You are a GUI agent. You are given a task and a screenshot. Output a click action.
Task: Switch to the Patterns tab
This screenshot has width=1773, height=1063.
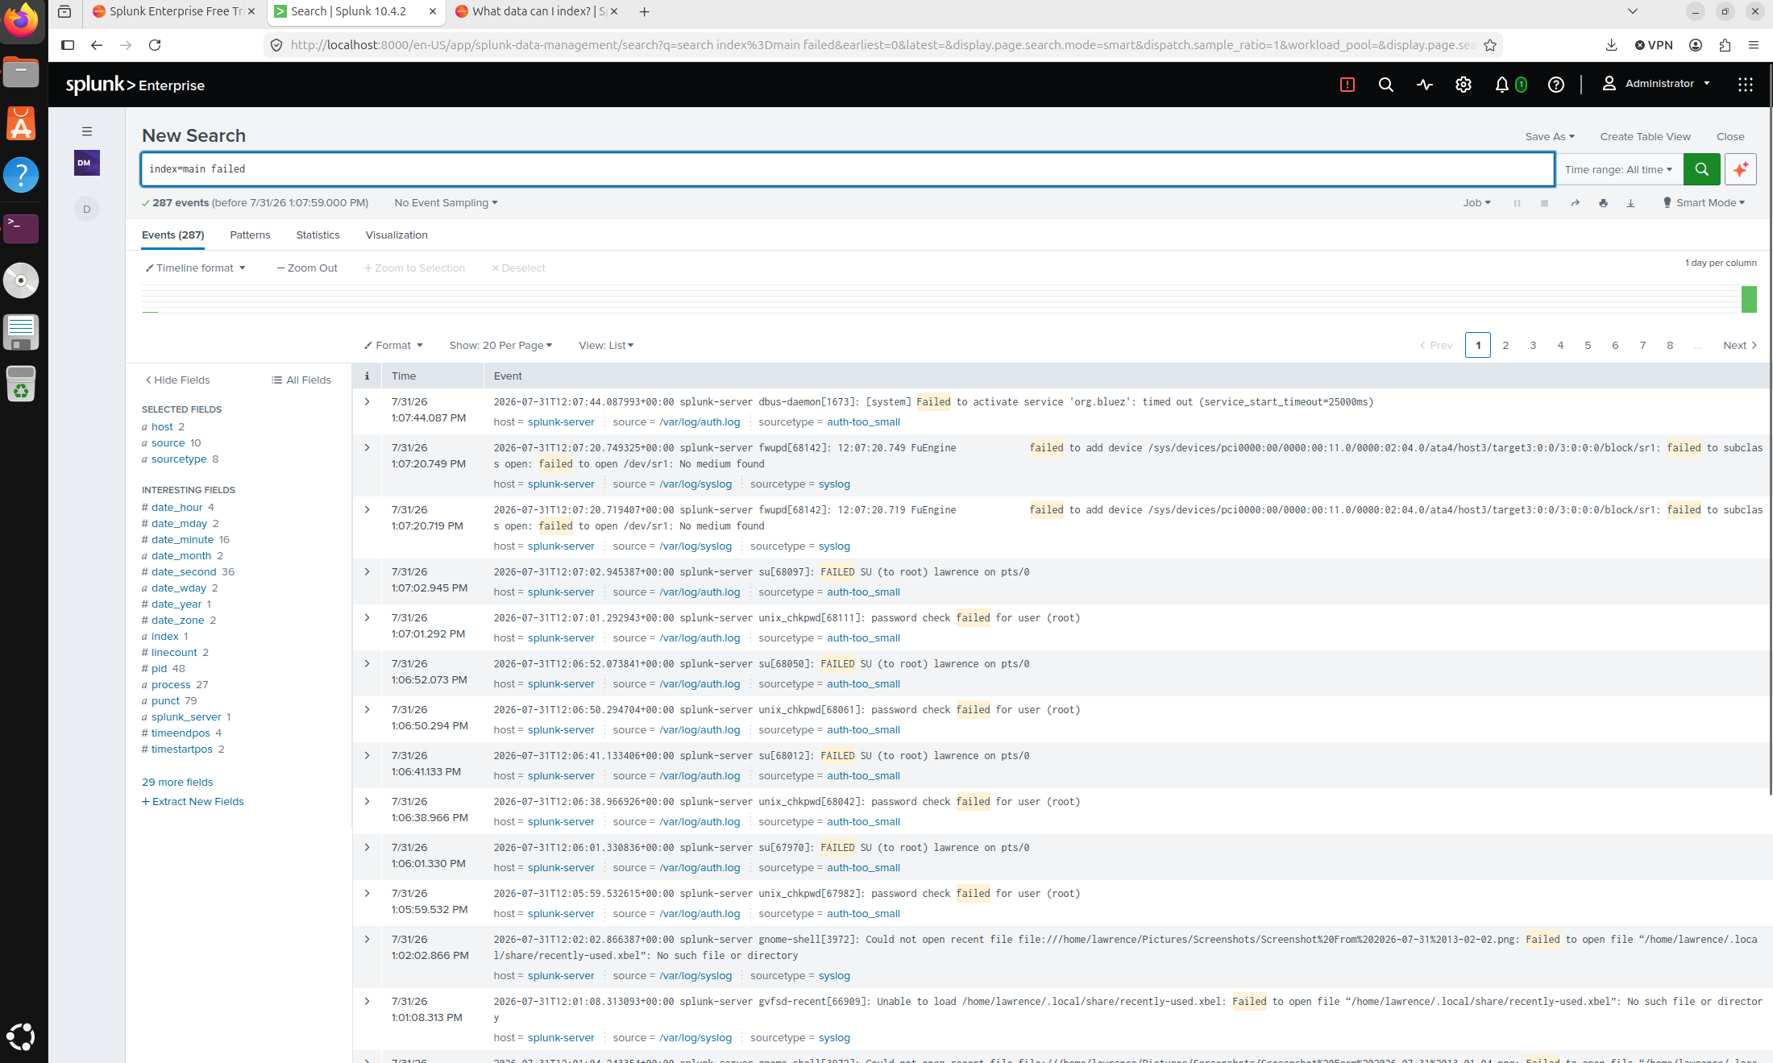[250, 235]
